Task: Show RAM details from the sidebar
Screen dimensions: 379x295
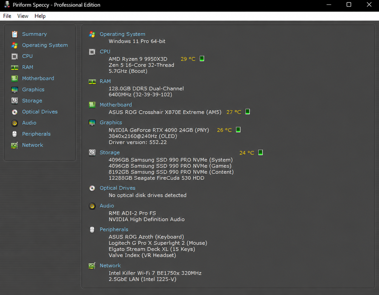Action: point(28,67)
